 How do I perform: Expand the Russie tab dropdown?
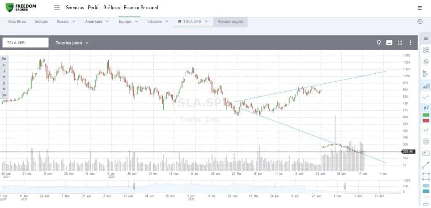click(66, 21)
